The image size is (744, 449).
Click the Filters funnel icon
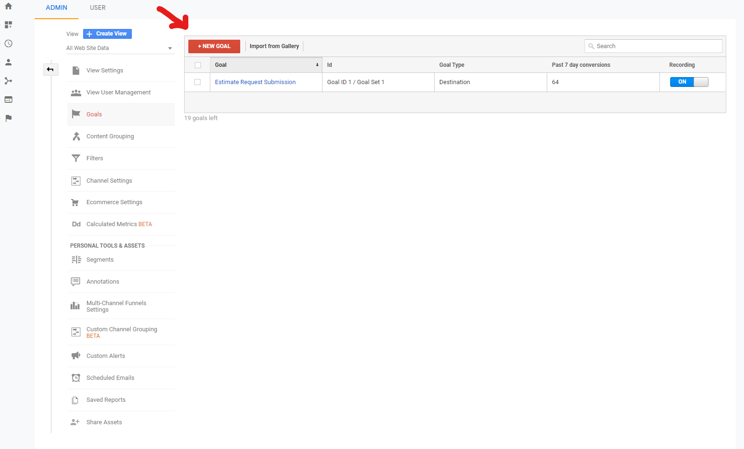(x=76, y=158)
